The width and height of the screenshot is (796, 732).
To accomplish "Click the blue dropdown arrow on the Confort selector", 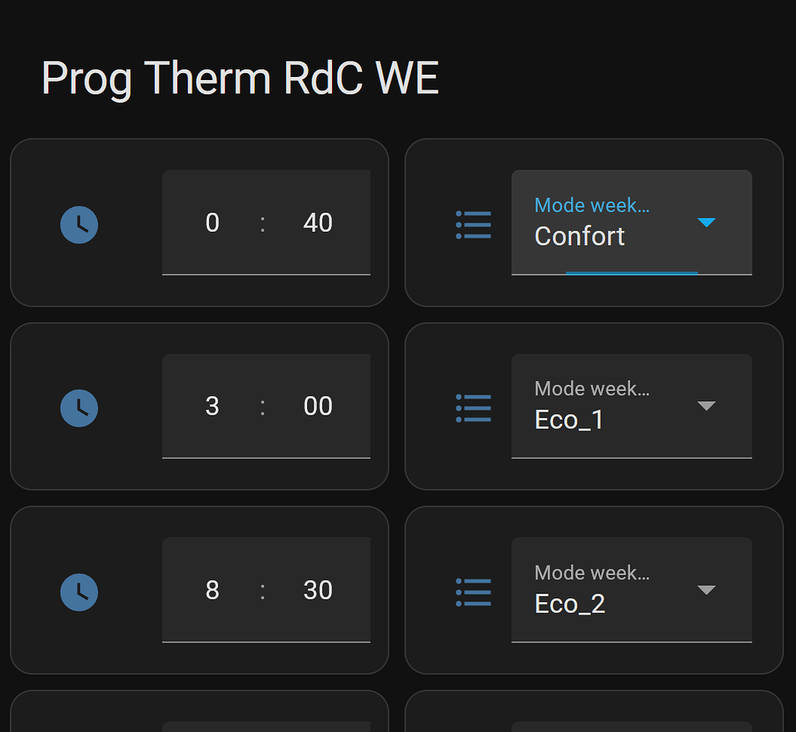I will (x=707, y=222).
